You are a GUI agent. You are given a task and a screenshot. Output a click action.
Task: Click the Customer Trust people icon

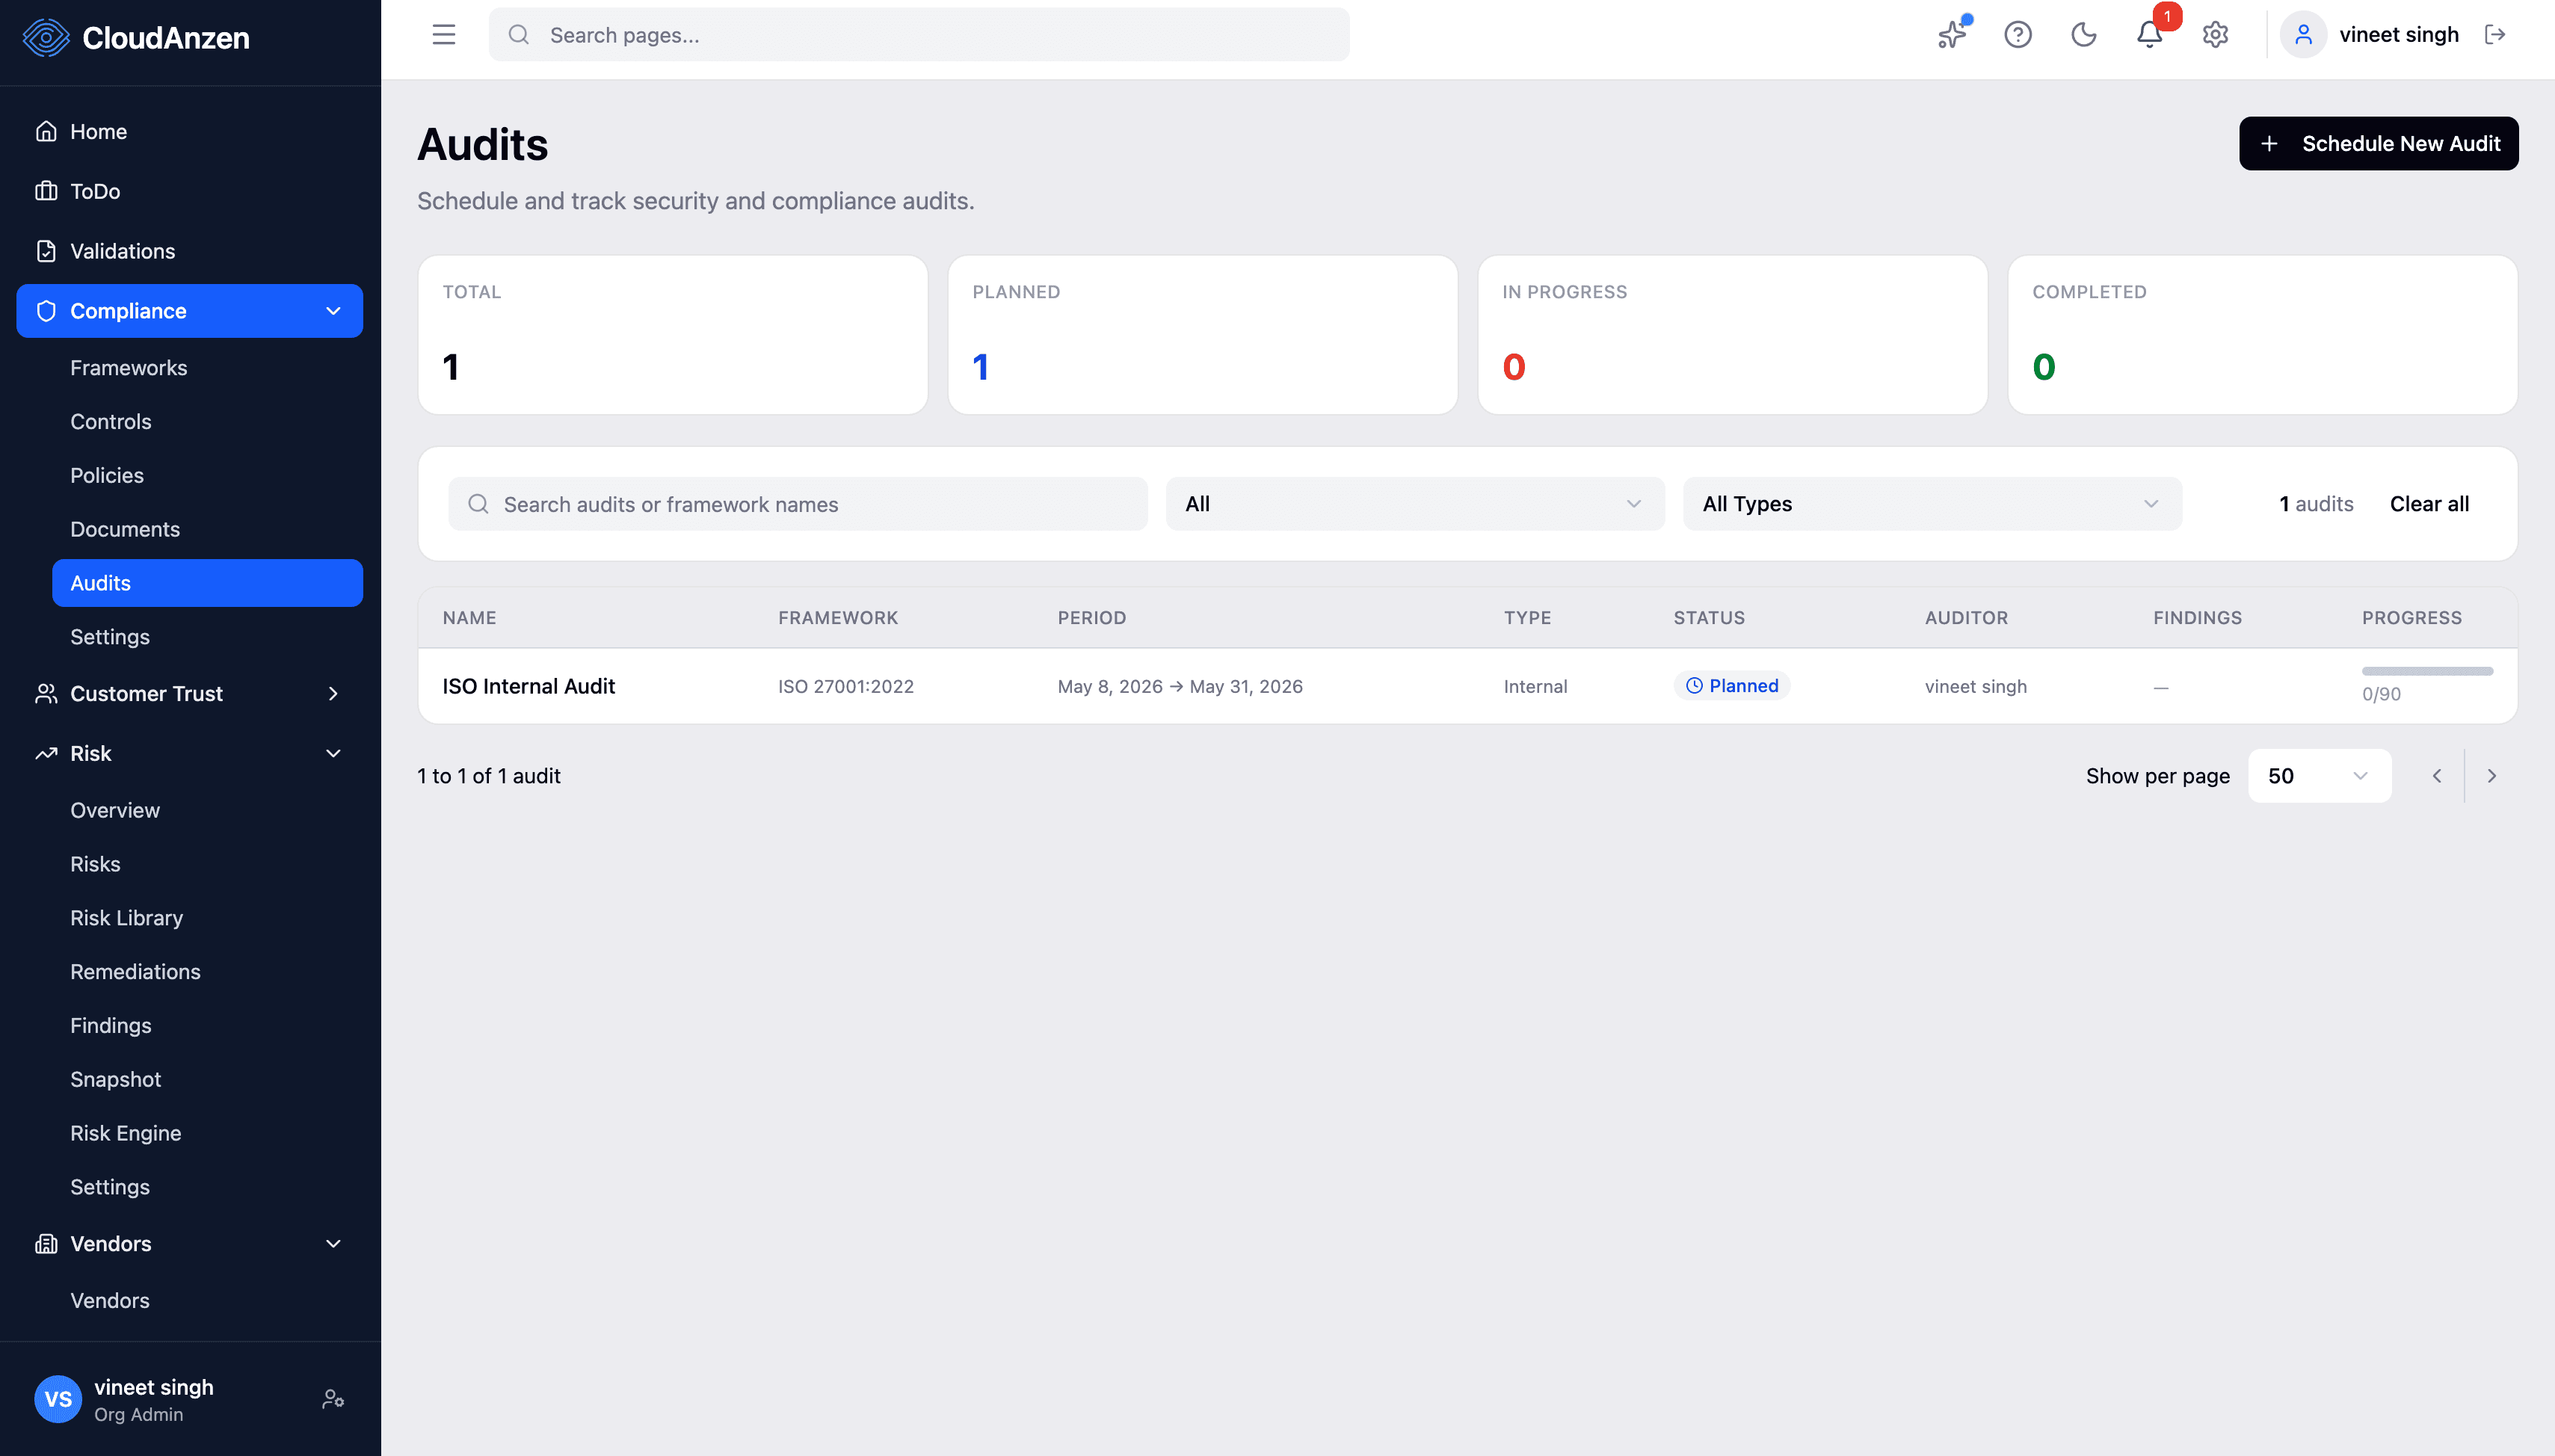[x=46, y=693]
